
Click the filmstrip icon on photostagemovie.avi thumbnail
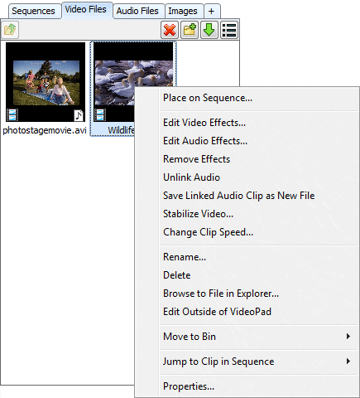click(x=12, y=114)
